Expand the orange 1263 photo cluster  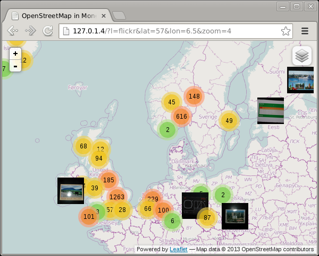pyautogui.click(x=117, y=197)
